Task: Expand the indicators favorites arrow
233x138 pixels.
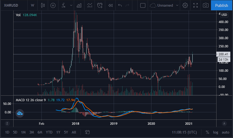Action: 71,6
